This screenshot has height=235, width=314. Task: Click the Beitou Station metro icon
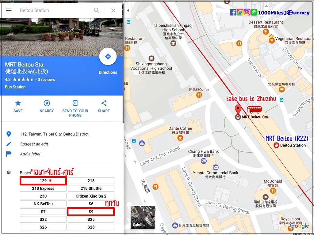pos(276,145)
